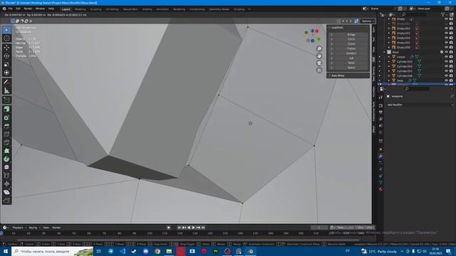The height and width of the screenshot is (256, 456).
Task: Toggle auto merge vertices button
Action: 356,21
